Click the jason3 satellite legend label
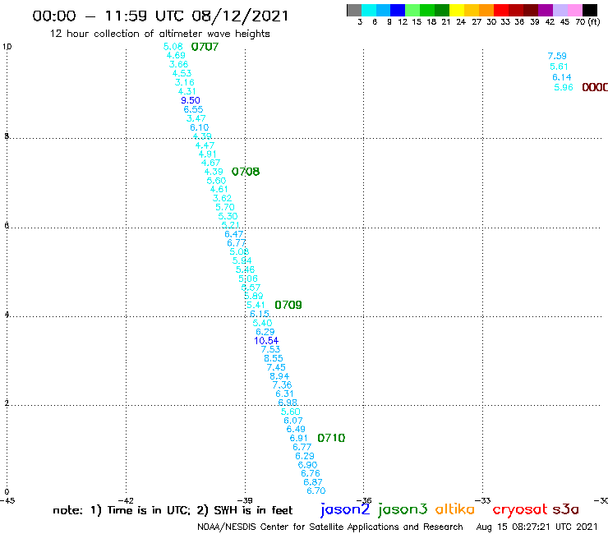608x534 pixels. pos(403,509)
